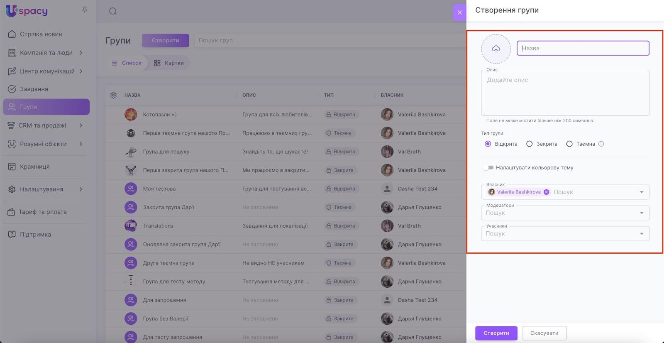This screenshot has width=664, height=343.
Task: Go to Групи section in sidebar
Action: click(46, 107)
